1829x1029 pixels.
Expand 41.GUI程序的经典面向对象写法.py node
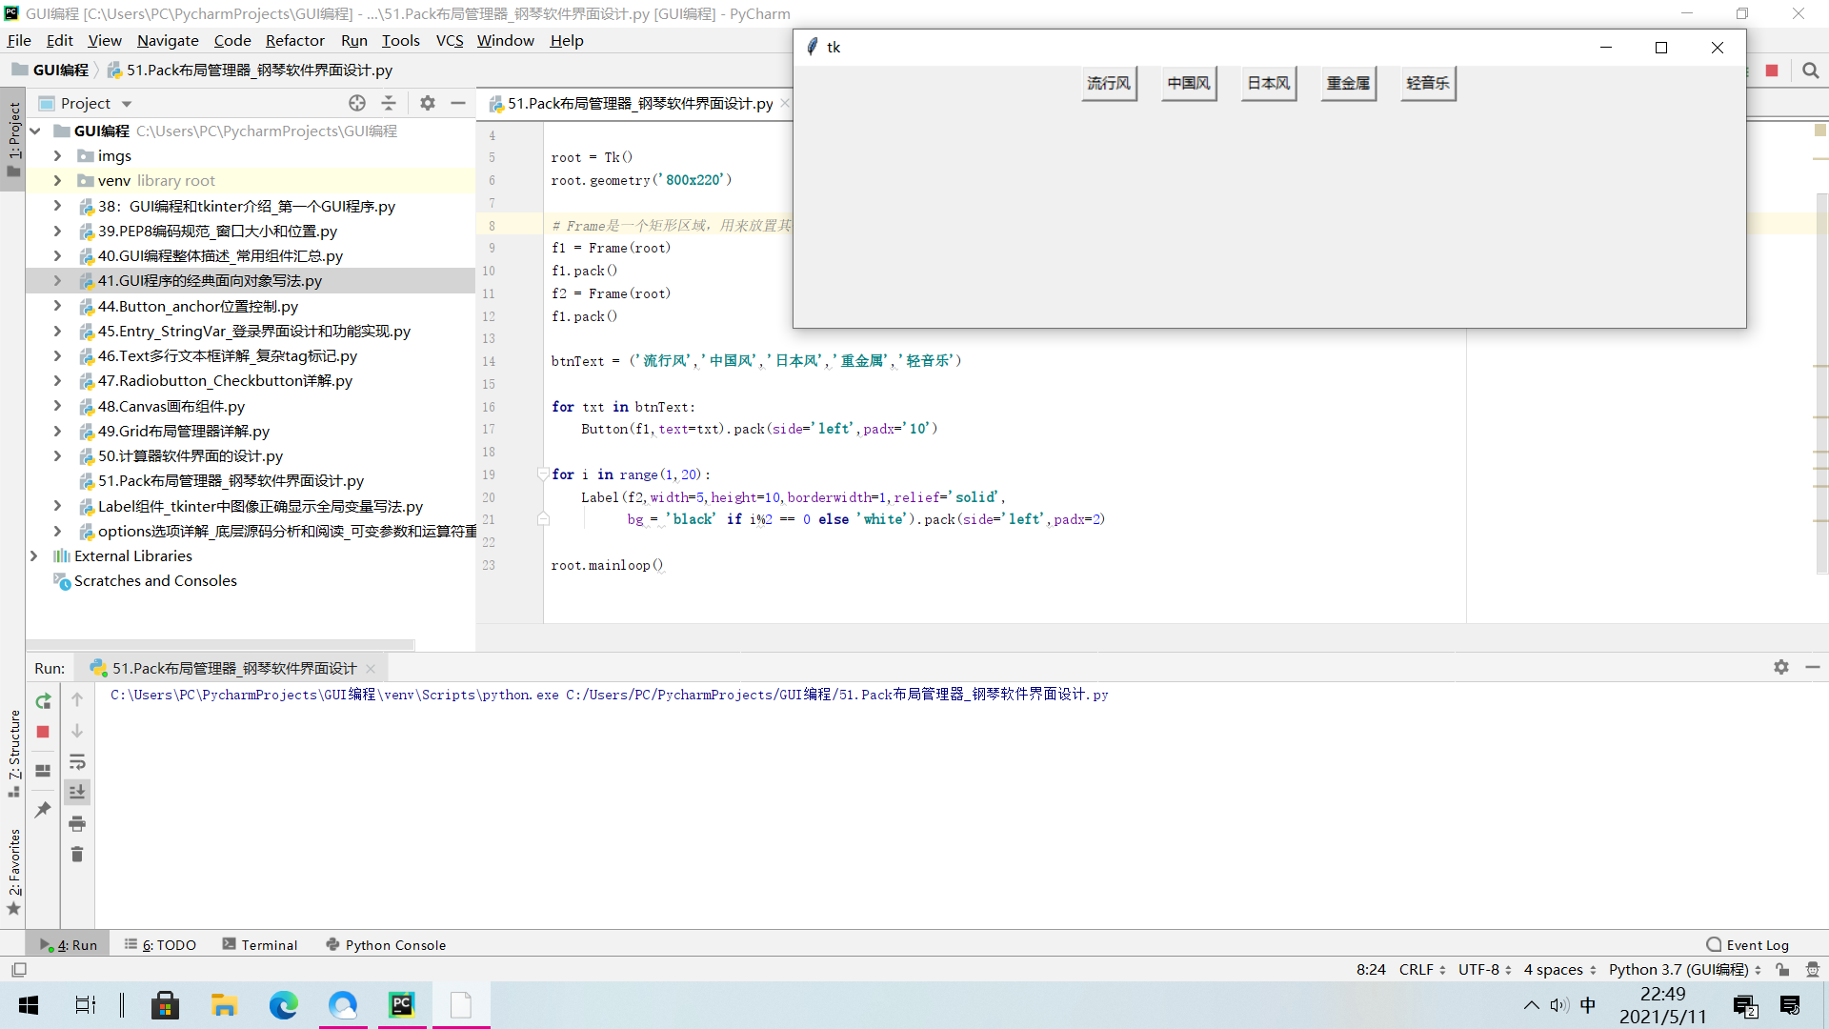57,280
